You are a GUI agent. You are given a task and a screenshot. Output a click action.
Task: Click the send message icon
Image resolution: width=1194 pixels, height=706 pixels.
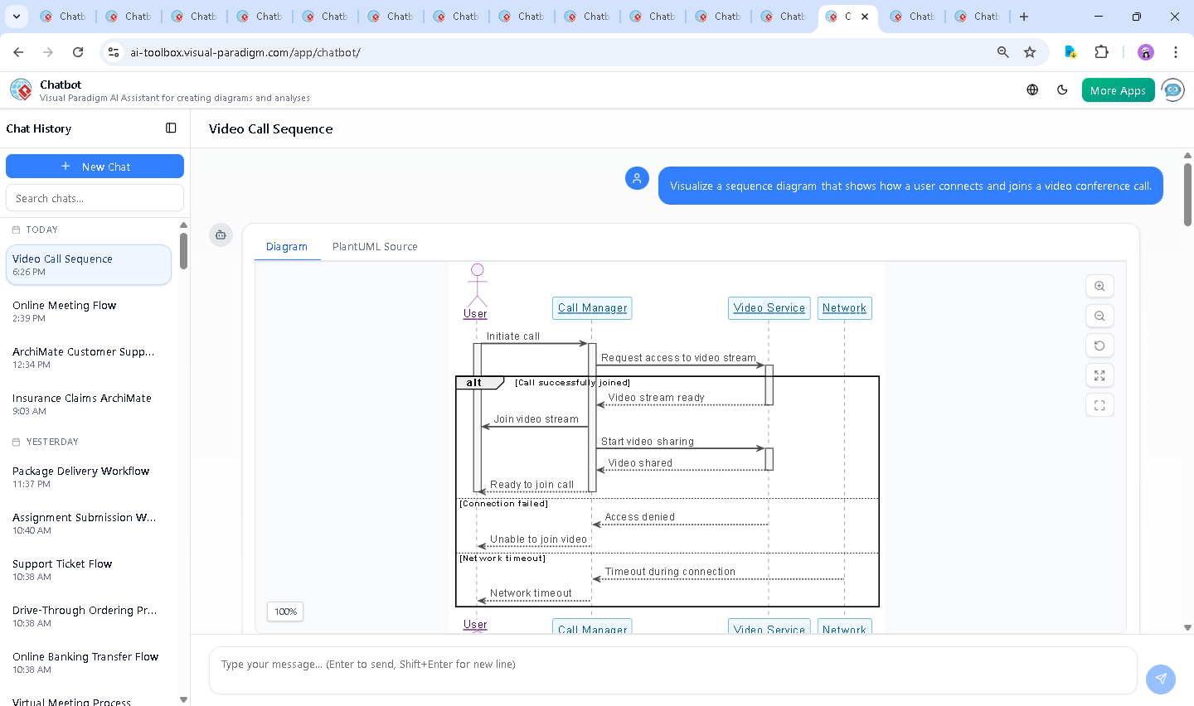[x=1160, y=679]
